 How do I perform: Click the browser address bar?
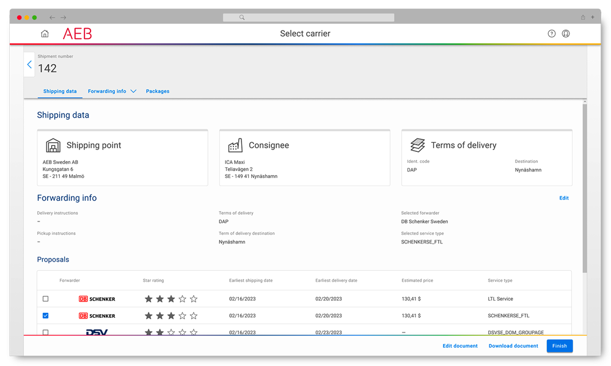click(x=308, y=18)
